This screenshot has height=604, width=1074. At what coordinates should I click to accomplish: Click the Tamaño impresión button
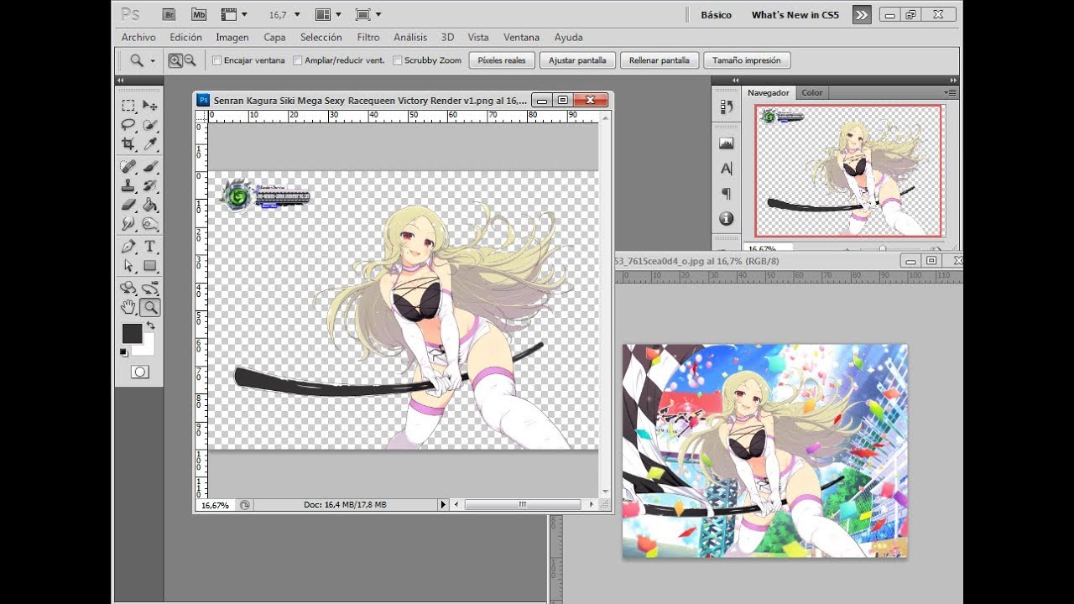tap(747, 60)
